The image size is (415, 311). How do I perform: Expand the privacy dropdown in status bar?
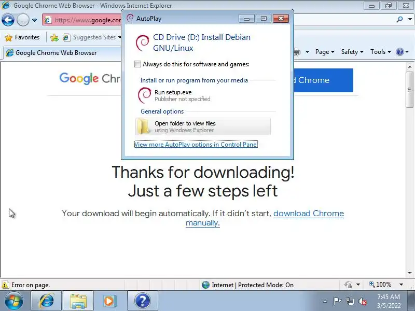[x=358, y=285]
